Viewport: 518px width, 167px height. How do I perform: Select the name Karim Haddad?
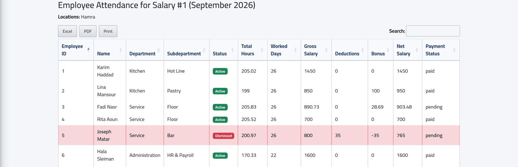[x=105, y=71]
